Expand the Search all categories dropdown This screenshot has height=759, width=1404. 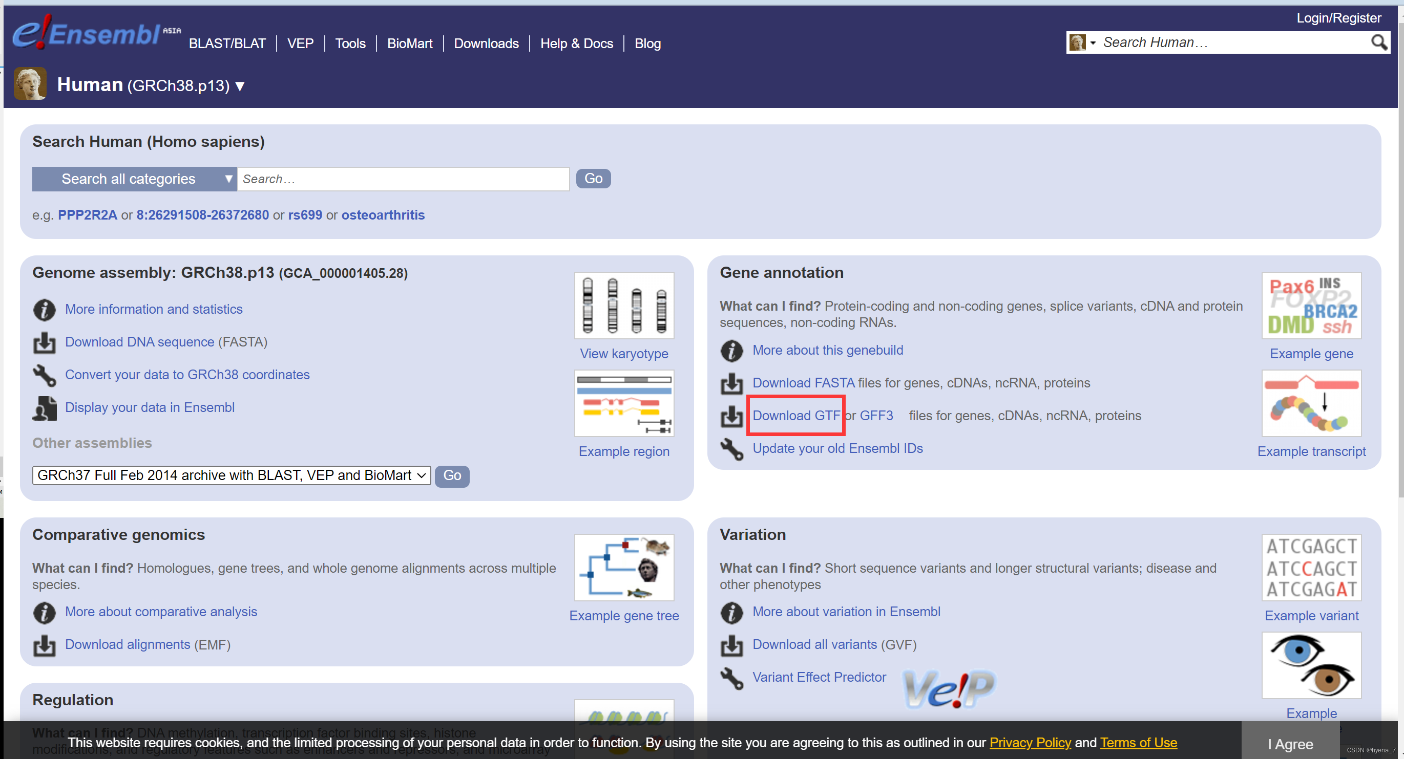click(x=134, y=179)
